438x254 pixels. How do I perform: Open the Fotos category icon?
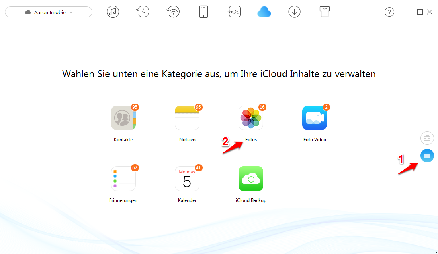click(251, 118)
